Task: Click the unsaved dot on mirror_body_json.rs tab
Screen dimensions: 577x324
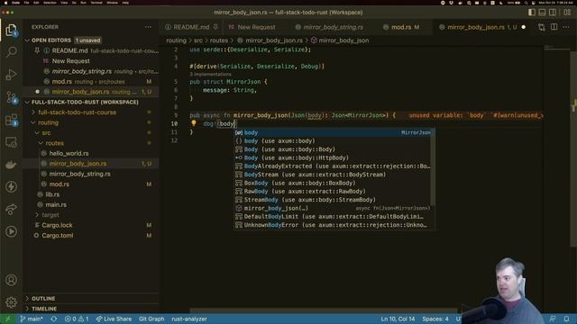Action: pos(523,27)
